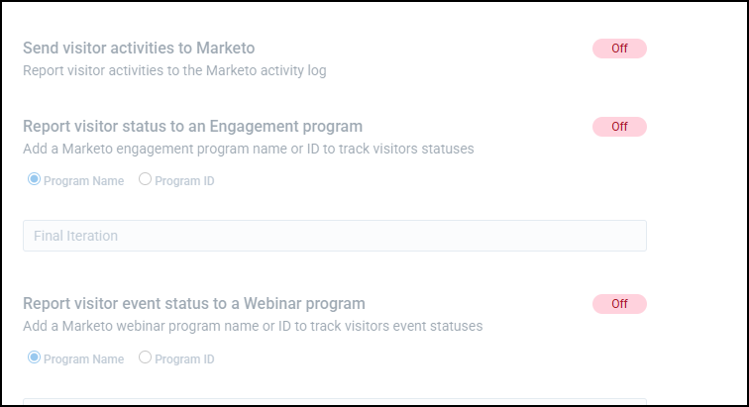The height and width of the screenshot is (407, 749).
Task: Click the engagement program name or ID description
Action: 248,149
